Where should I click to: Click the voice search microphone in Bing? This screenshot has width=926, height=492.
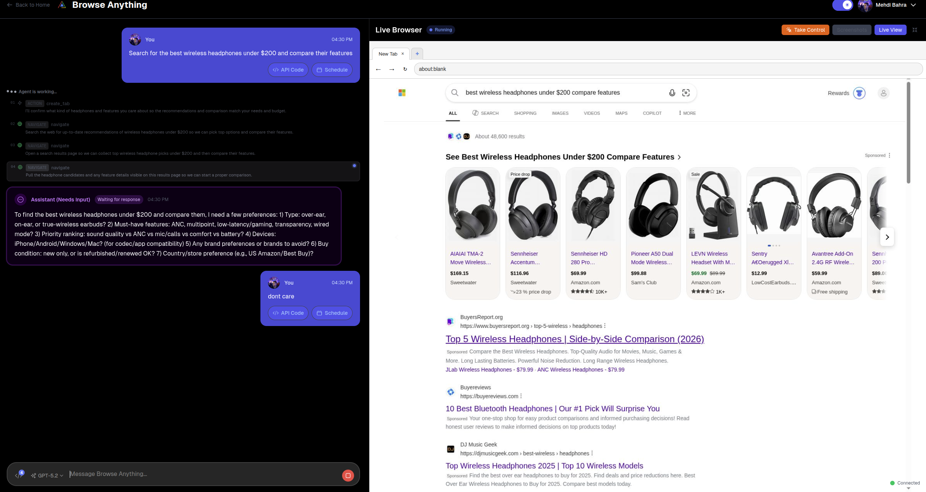click(x=672, y=93)
